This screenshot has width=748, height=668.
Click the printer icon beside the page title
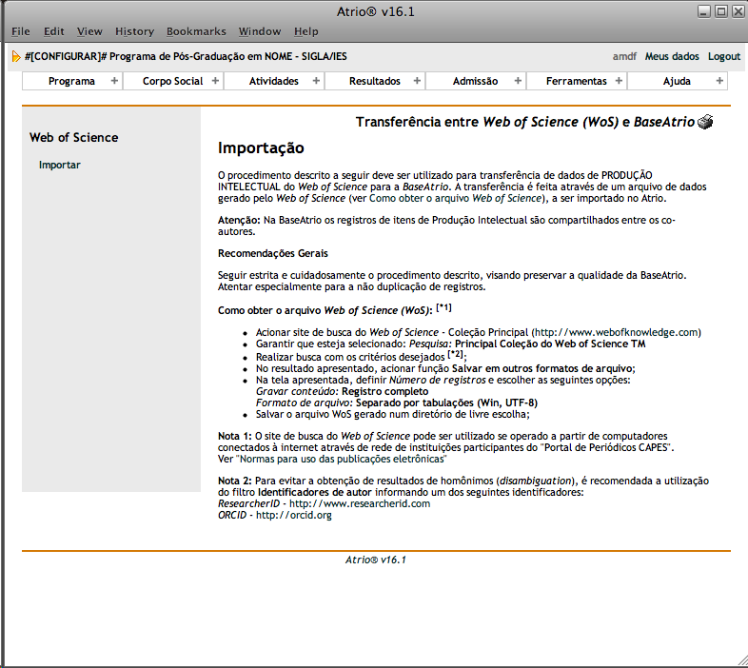pos(705,122)
